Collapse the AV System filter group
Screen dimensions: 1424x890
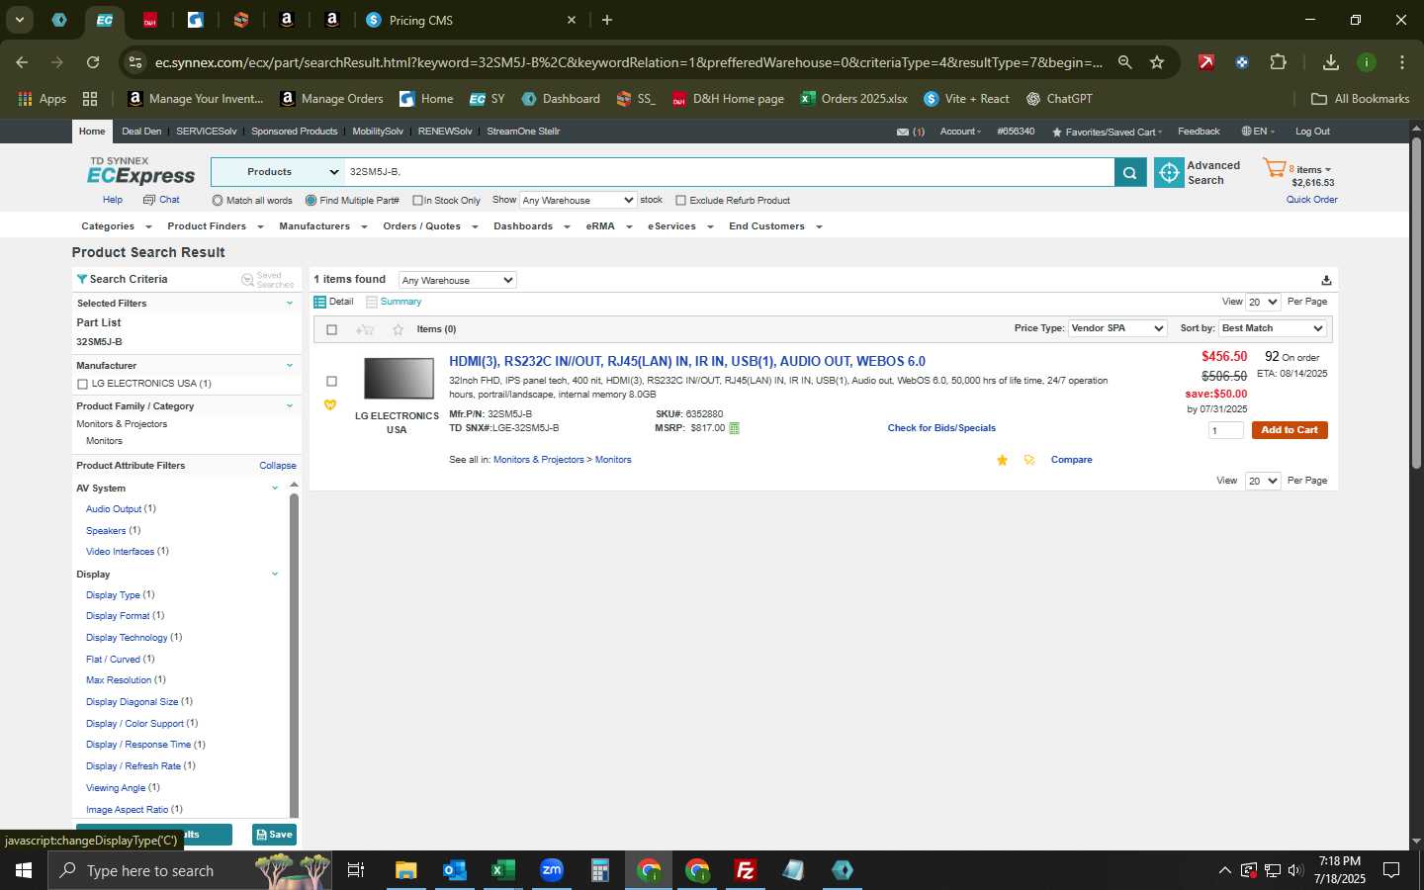[275, 488]
